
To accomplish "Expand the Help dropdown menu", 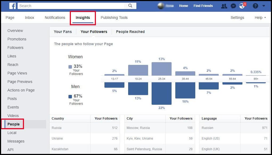I will (x=260, y=17).
